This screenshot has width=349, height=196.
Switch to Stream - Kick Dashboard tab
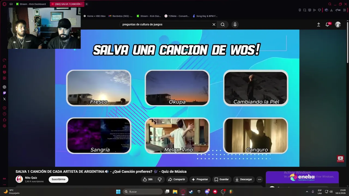tap(31, 4)
